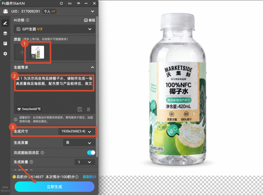
Task: Click the Aa font size icon
Action: click(x=70, y=3)
